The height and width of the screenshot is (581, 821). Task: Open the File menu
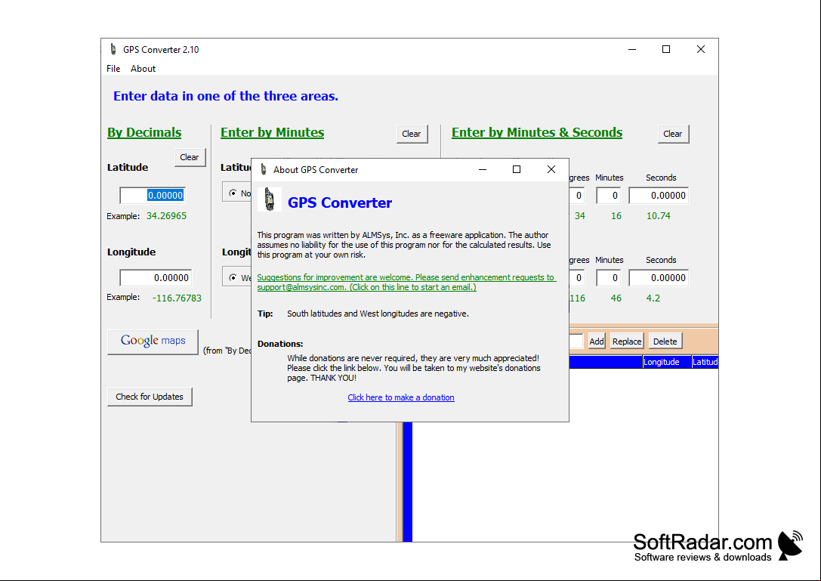(x=113, y=69)
